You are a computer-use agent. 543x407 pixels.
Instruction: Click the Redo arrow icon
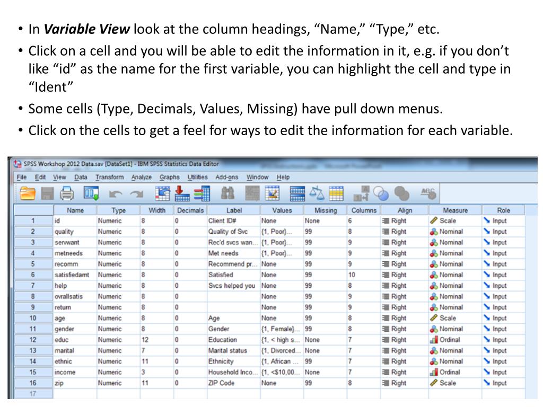[x=137, y=194]
